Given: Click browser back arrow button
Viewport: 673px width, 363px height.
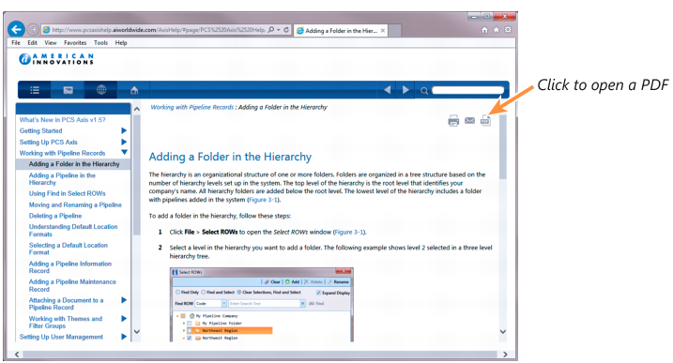Looking at the screenshot, I should coord(16,29).
